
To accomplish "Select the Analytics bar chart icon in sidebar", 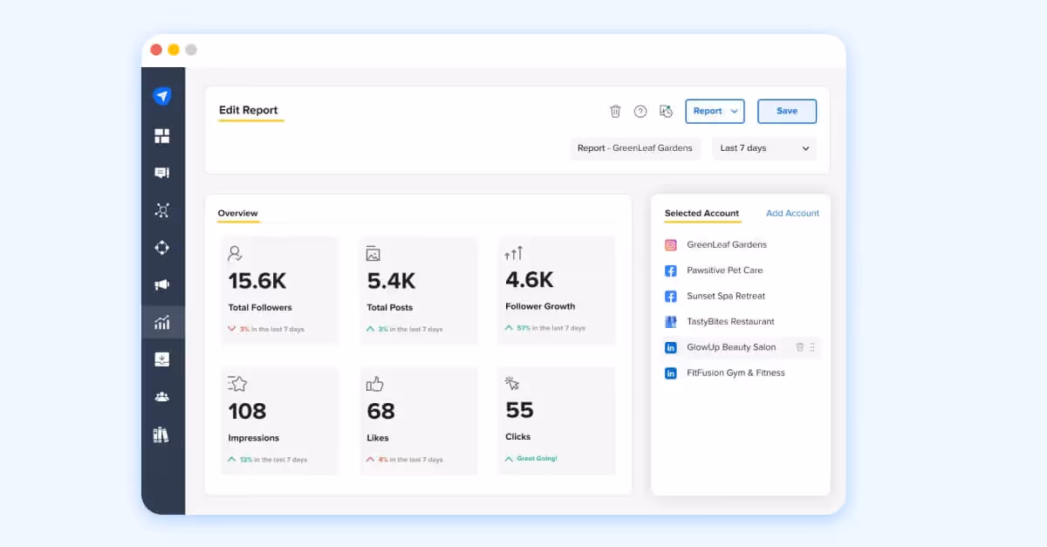I will [162, 322].
